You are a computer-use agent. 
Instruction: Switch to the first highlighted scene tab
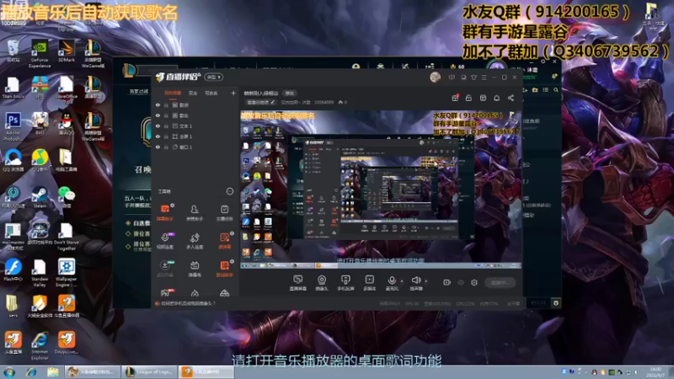pyautogui.click(x=173, y=93)
